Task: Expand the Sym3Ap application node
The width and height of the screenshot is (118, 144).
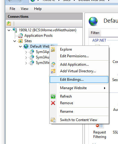Action: (x=26, y=52)
